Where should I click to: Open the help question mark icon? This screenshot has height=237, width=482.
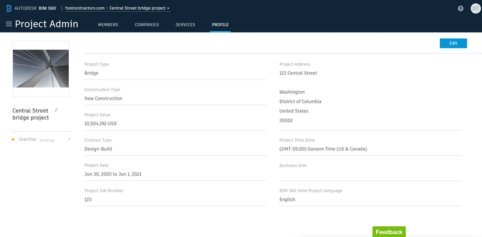(460, 8)
